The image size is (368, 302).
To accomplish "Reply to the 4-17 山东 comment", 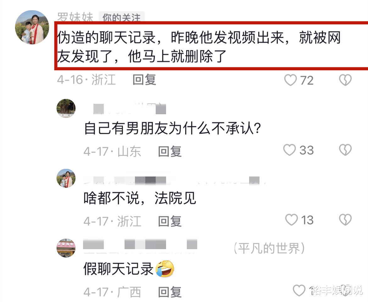I will tap(170, 151).
